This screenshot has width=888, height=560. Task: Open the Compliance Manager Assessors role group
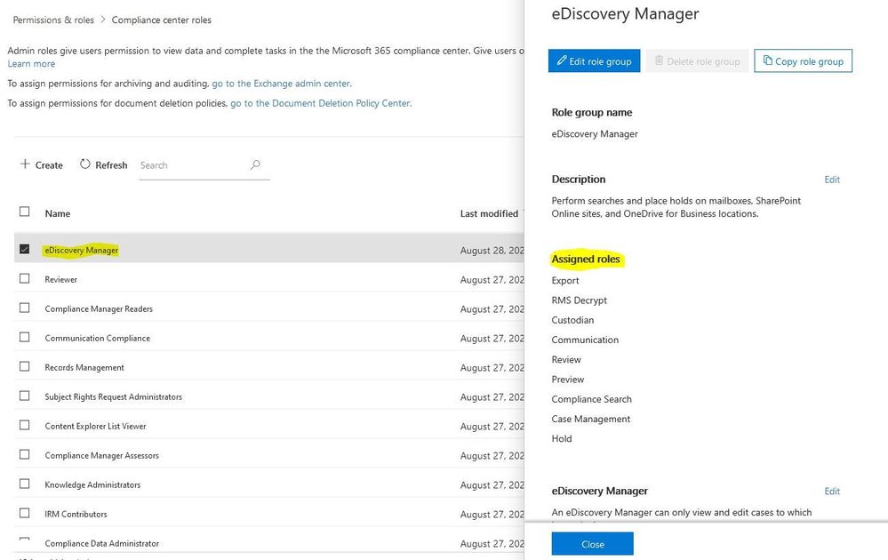tap(102, 456)
